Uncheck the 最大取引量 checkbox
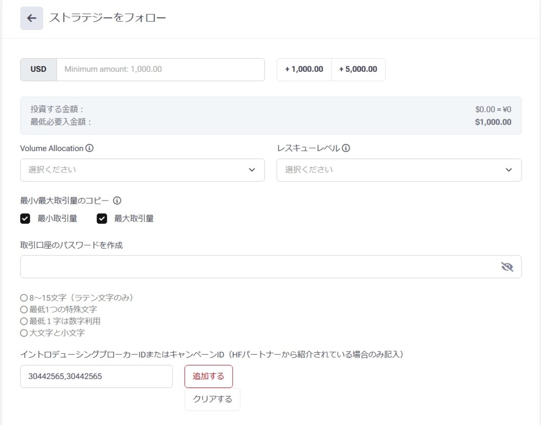Image resolution: width=541 pixels, height=425 pixels. [x=102, y=219]
